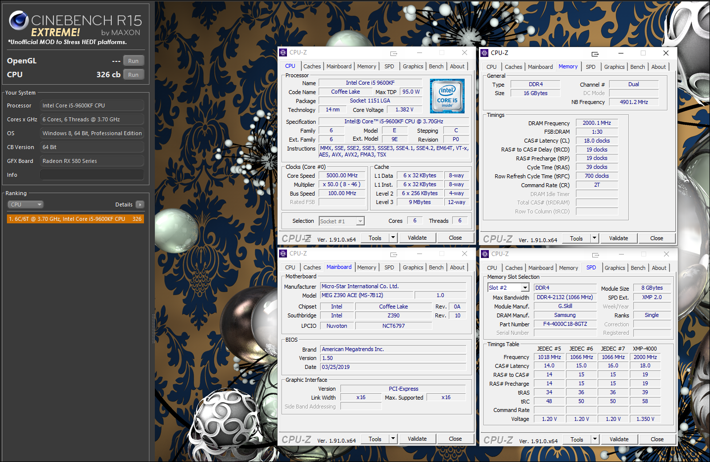
Task: Open the CPU ranking type dropdown in Cinebench
Action: (26, 205)
